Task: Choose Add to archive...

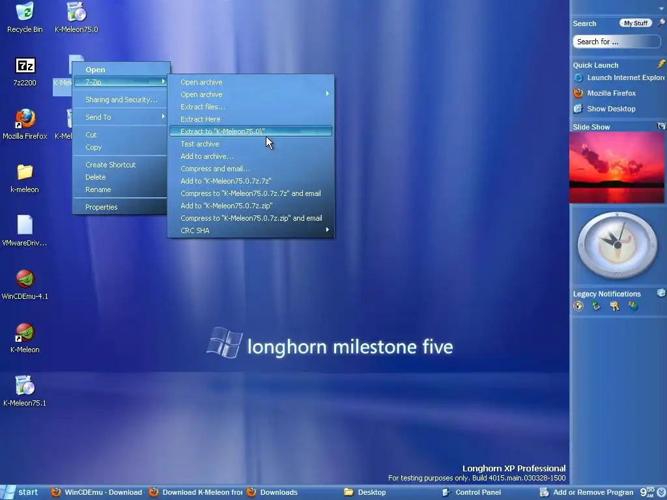Action: click(251, 156)
